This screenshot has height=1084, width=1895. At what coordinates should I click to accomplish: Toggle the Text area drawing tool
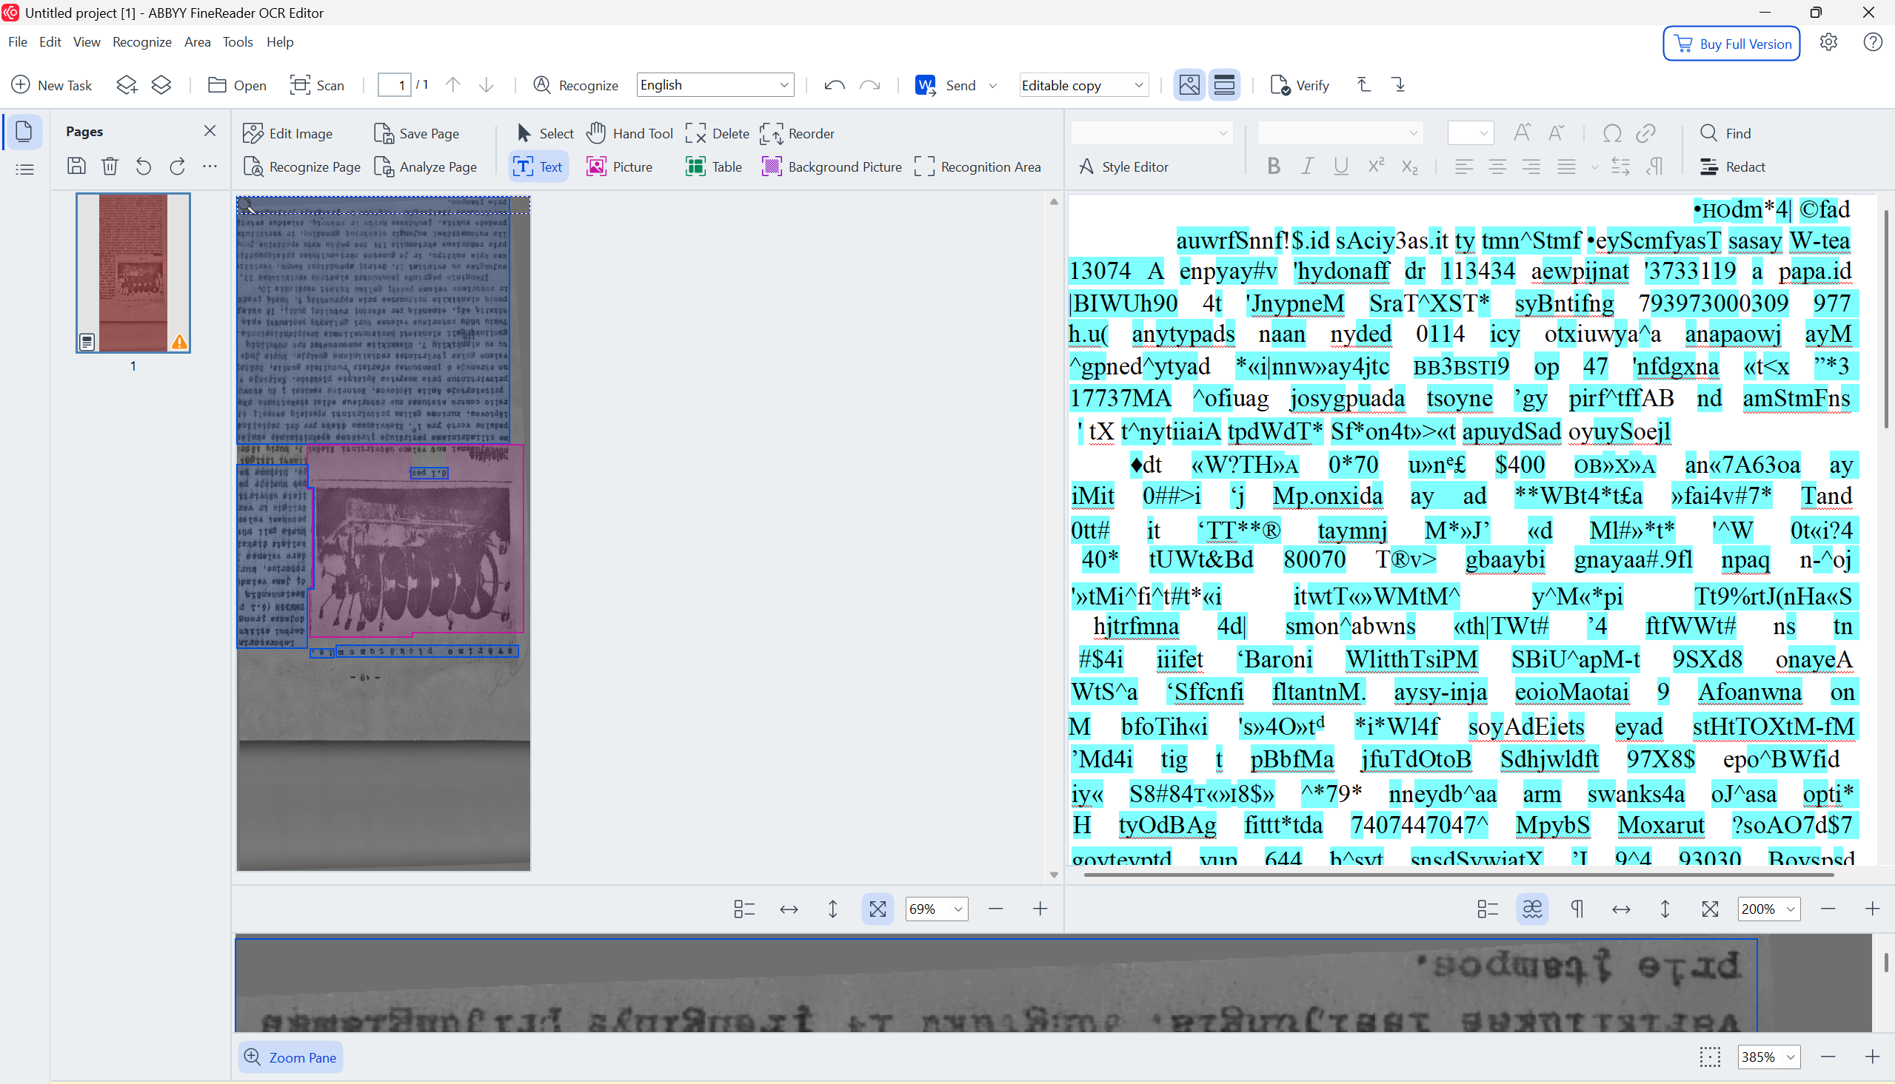[x=538, y=166]
